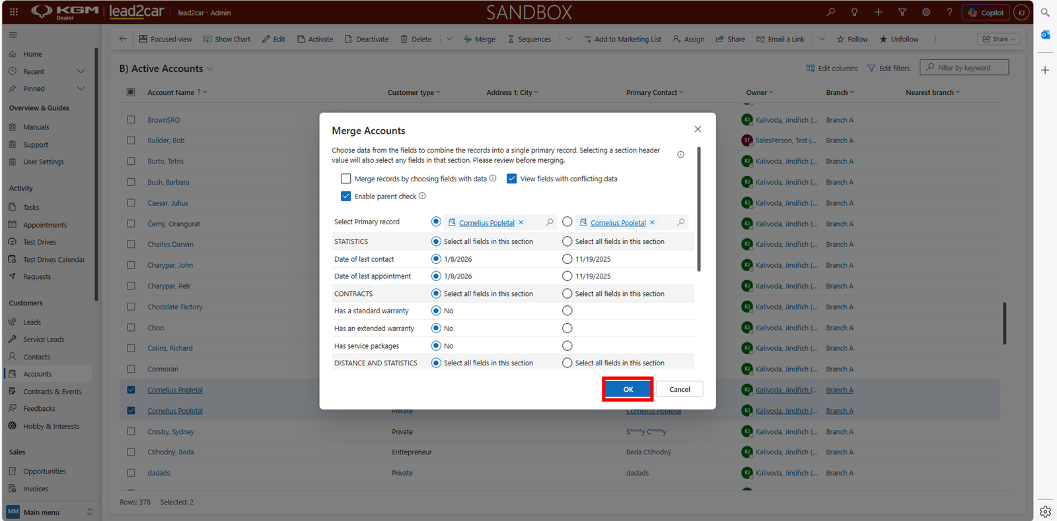Image resolution: width=1057 pixels, height=521 pixels.
Task: Click info icon beside Enable parent check
Action: pos(422,196)
